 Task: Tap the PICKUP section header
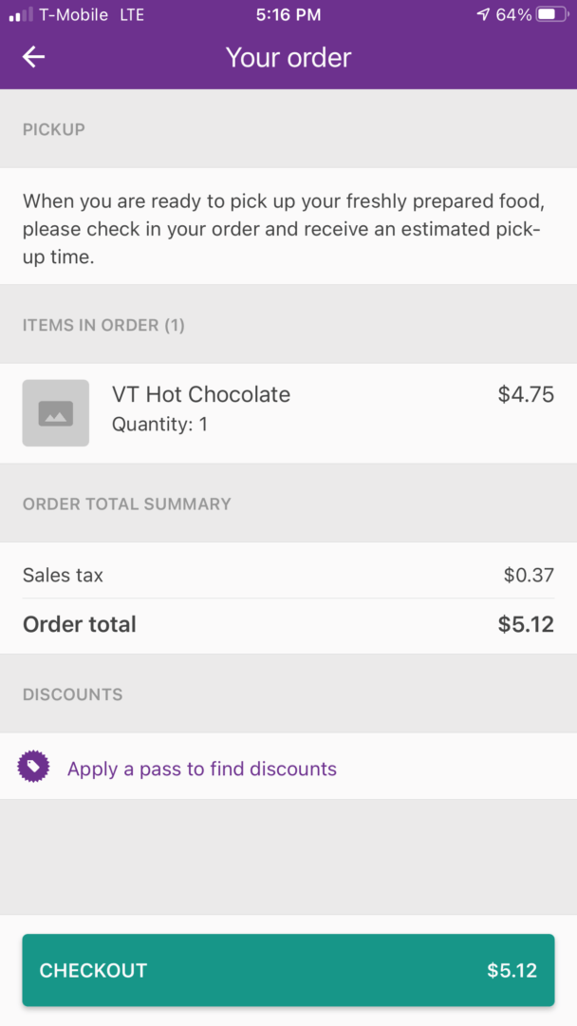click(x=53, y=129)
